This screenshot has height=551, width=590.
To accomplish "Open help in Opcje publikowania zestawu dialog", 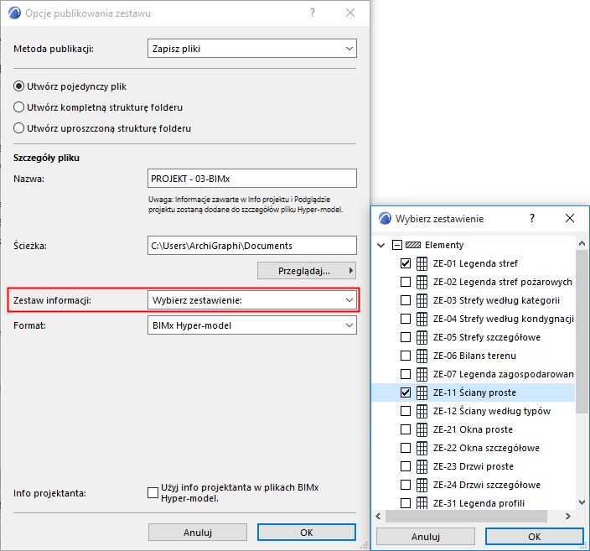I will tap(313, 13).
